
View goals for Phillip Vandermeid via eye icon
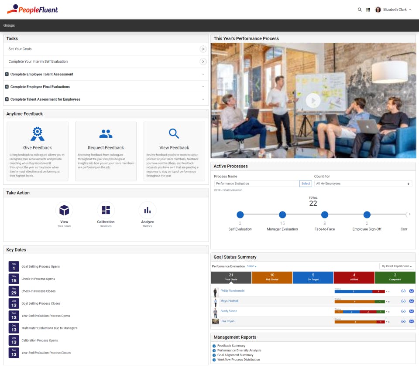click(402, 291)
